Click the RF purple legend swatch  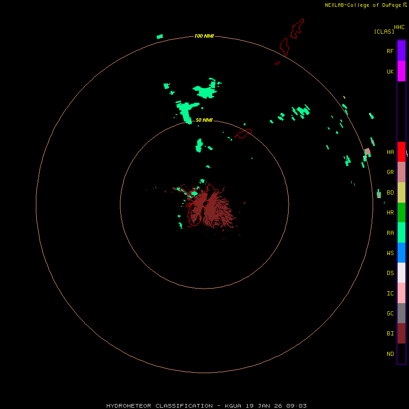[x=401, y=51]
